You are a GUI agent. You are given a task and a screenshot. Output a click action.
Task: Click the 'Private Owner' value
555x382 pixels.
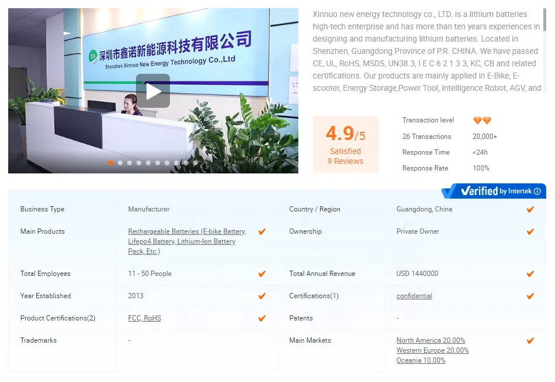[x=418, y=231]
